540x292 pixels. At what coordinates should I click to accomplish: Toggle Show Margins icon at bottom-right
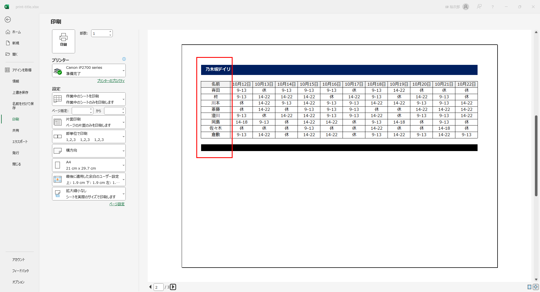(x=529, y=287)
